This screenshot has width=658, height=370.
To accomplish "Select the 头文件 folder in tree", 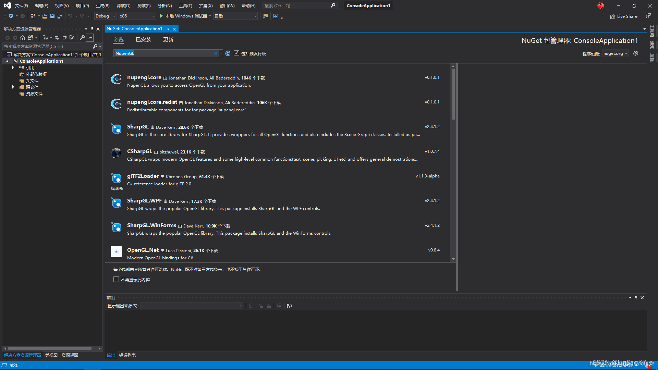I will click(32, 81).
